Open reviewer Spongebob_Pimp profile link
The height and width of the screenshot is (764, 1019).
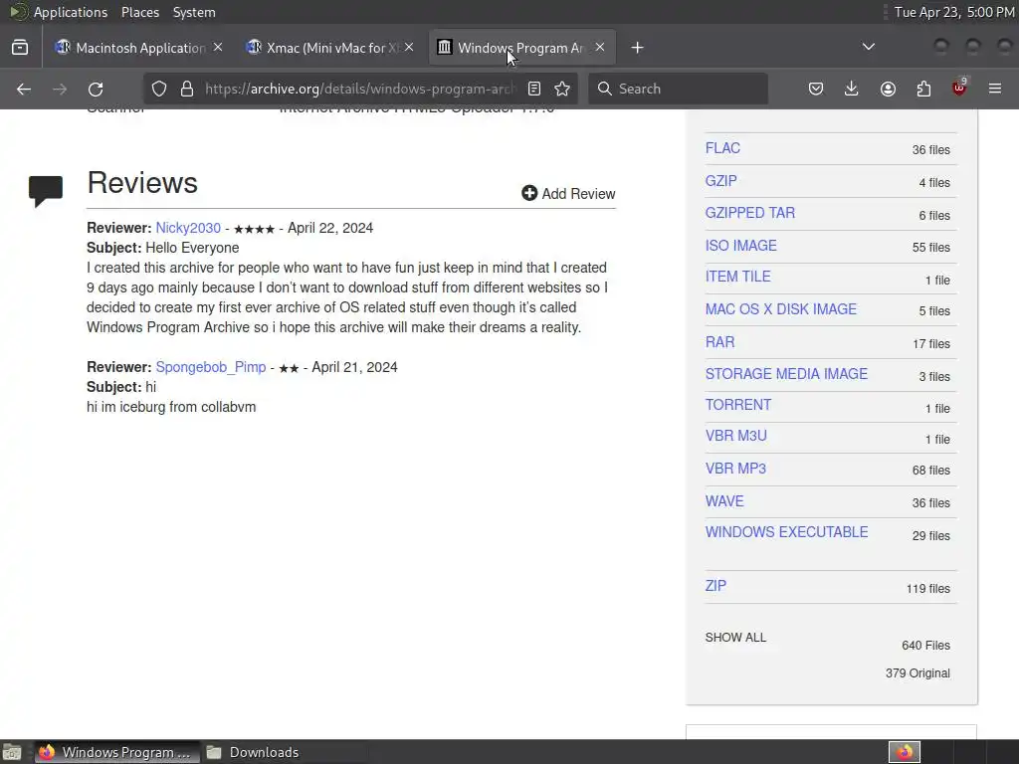click(211, 367)
